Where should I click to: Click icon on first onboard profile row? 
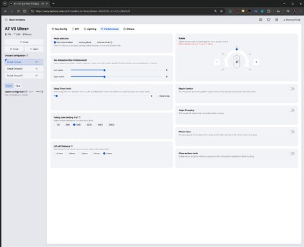point(36,62)
